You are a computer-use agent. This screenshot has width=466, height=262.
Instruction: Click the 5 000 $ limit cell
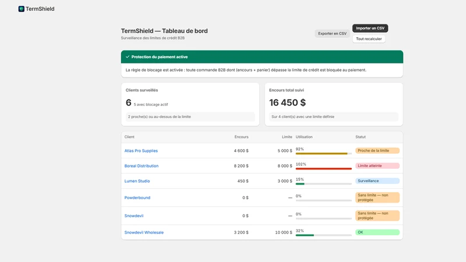pyautogui.click(x=285, y=151)
